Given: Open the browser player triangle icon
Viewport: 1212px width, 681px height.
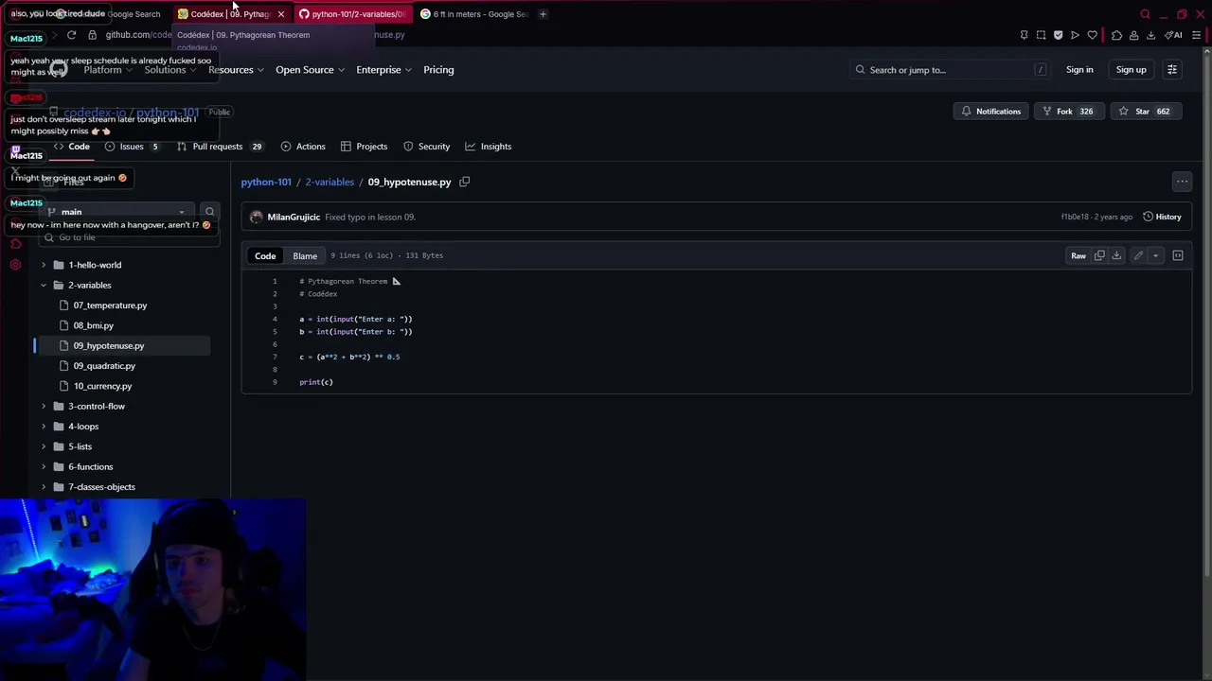Looking at the screenshot, I should point(1075,35).
